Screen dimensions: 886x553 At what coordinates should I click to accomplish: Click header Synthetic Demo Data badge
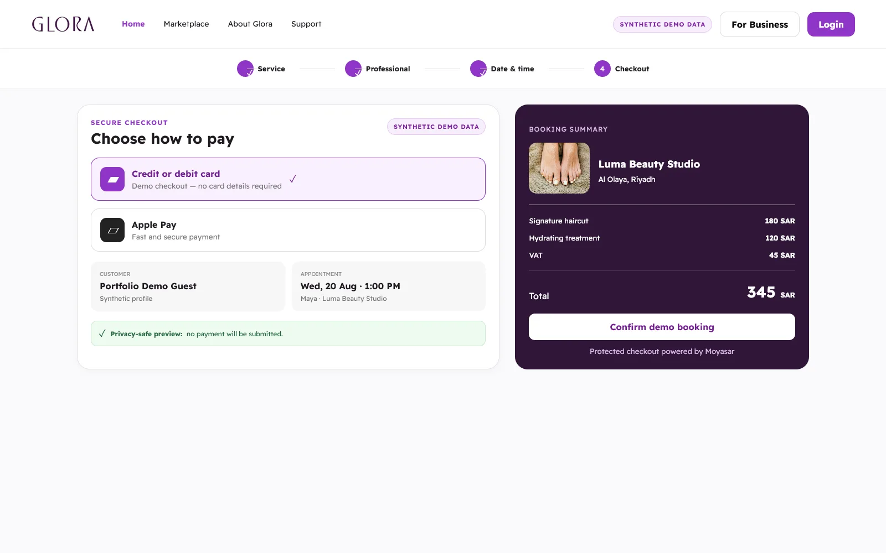click(x=662, y=24)
